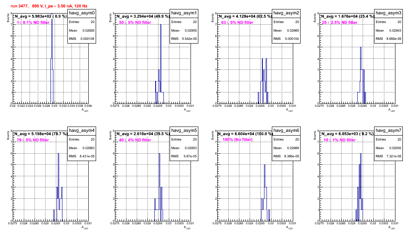Click Mean 0.02936 in havg_asym7 stats
409x235 pixels.
point(388,148)
